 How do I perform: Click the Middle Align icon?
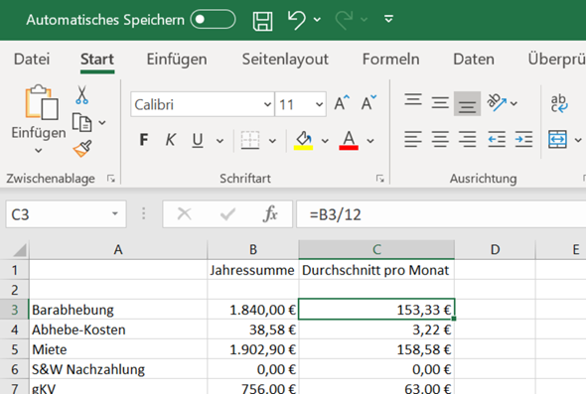pos(440,102)
